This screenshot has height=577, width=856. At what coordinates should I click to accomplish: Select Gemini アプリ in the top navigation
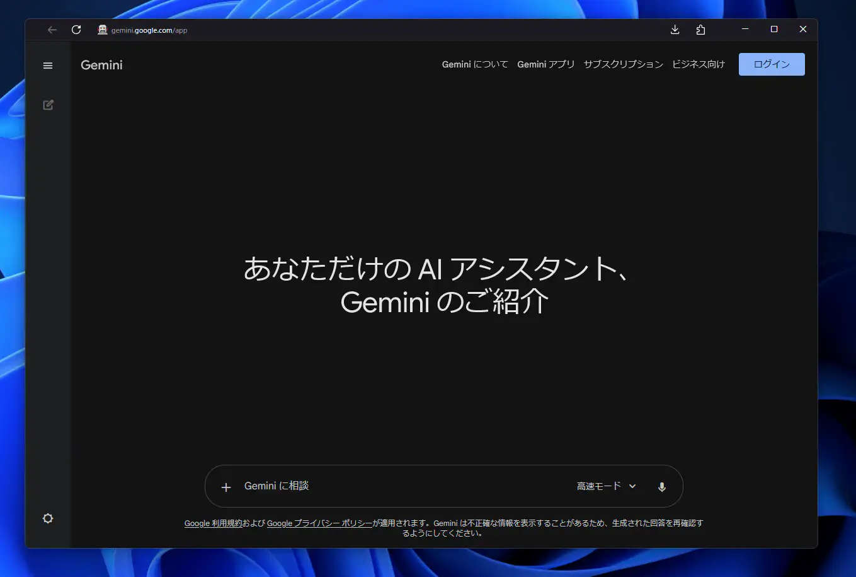[545, 64]
